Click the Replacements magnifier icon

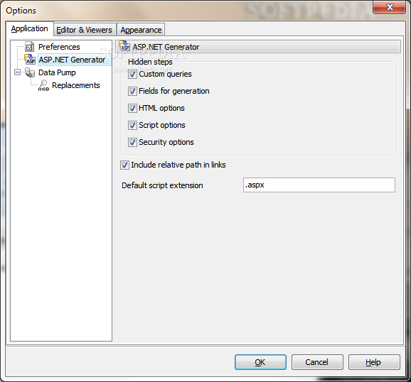pos(43,85)
